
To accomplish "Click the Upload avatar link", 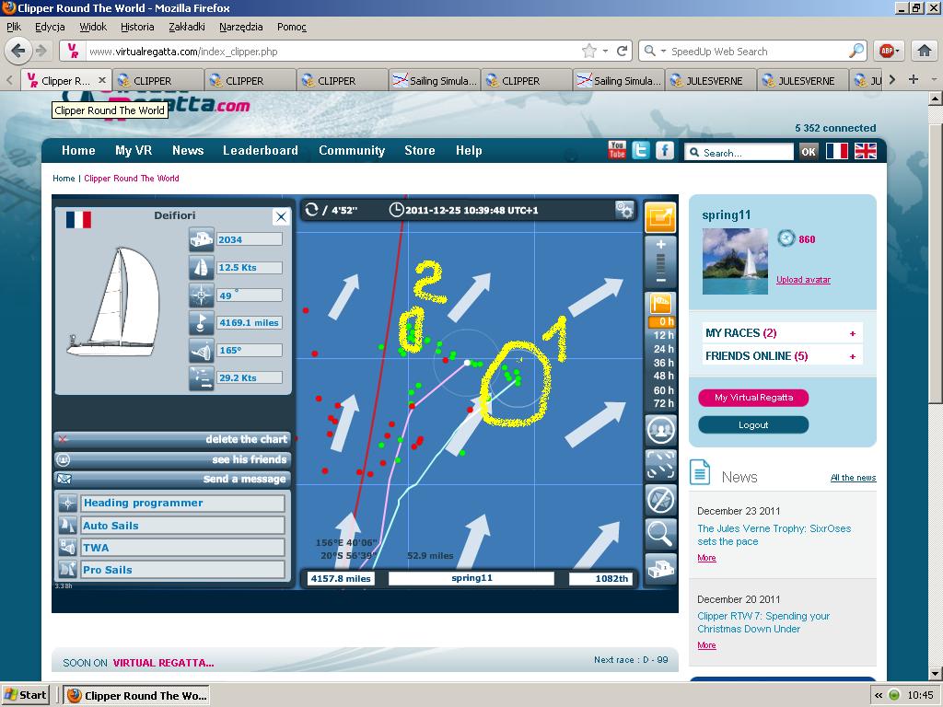I will point(803,280).
